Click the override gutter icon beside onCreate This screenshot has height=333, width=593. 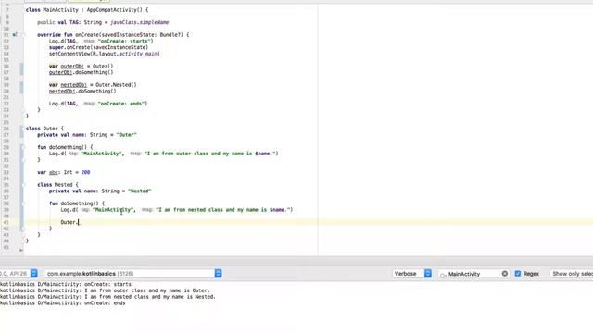15,35
